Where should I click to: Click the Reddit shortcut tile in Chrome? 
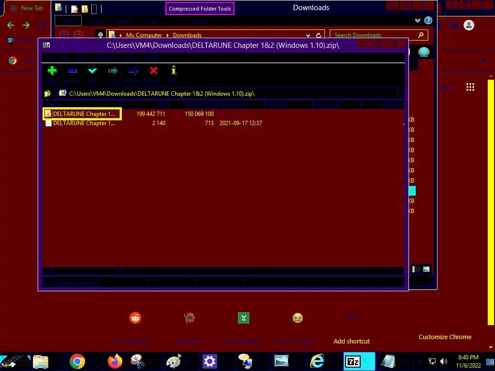click(x=135, y=318)
